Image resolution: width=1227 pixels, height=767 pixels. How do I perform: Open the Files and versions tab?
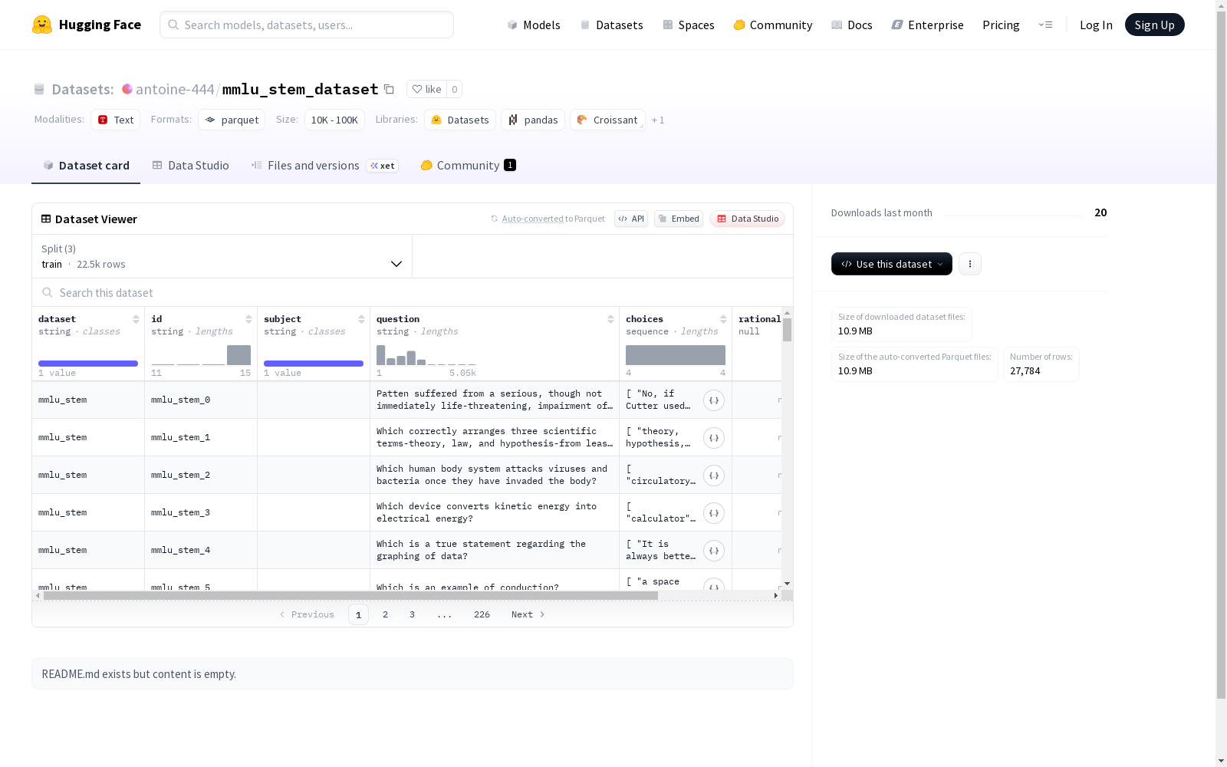tap(324, 166)
